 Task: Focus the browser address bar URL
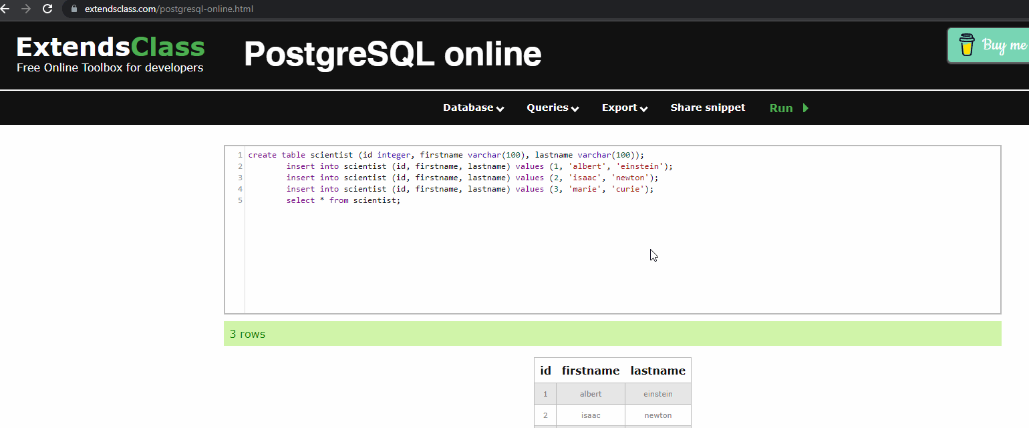pyautogui.click(x=169, y=9)
